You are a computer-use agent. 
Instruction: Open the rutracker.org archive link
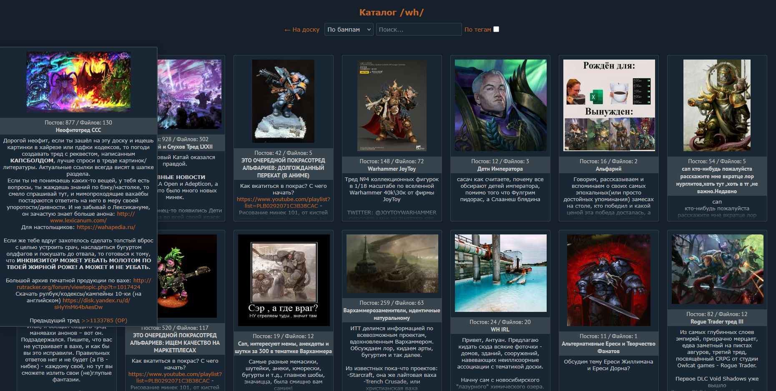coord(78,287)
